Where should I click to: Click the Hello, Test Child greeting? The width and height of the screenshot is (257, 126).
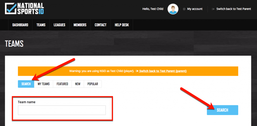click(x=153, y=9)
